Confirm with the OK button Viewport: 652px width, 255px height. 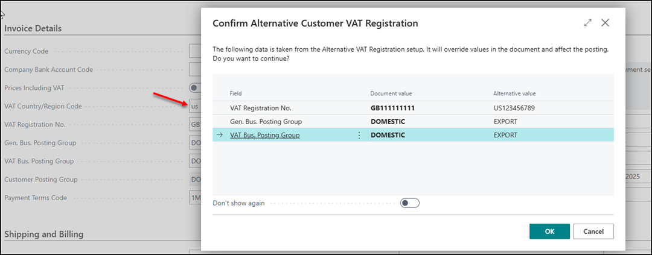[x=549, y=231]
